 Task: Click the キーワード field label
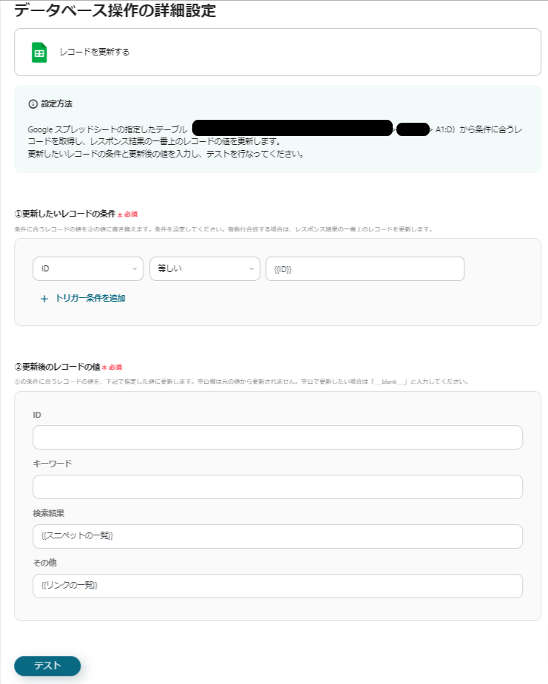click(x=53, y=464)
